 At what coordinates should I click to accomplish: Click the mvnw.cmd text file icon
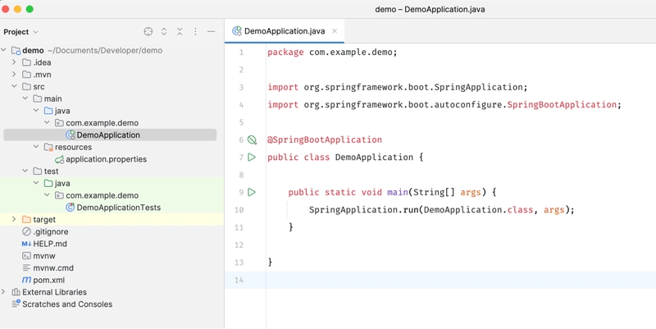point(27,268)
